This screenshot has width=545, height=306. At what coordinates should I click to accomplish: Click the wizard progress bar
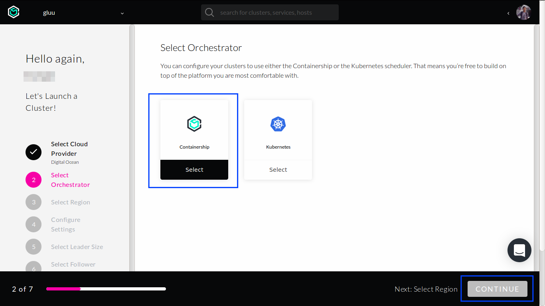click(106, 289)
